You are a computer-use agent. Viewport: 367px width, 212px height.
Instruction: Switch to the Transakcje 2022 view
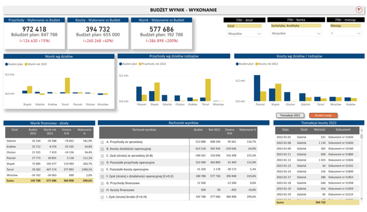290,115
